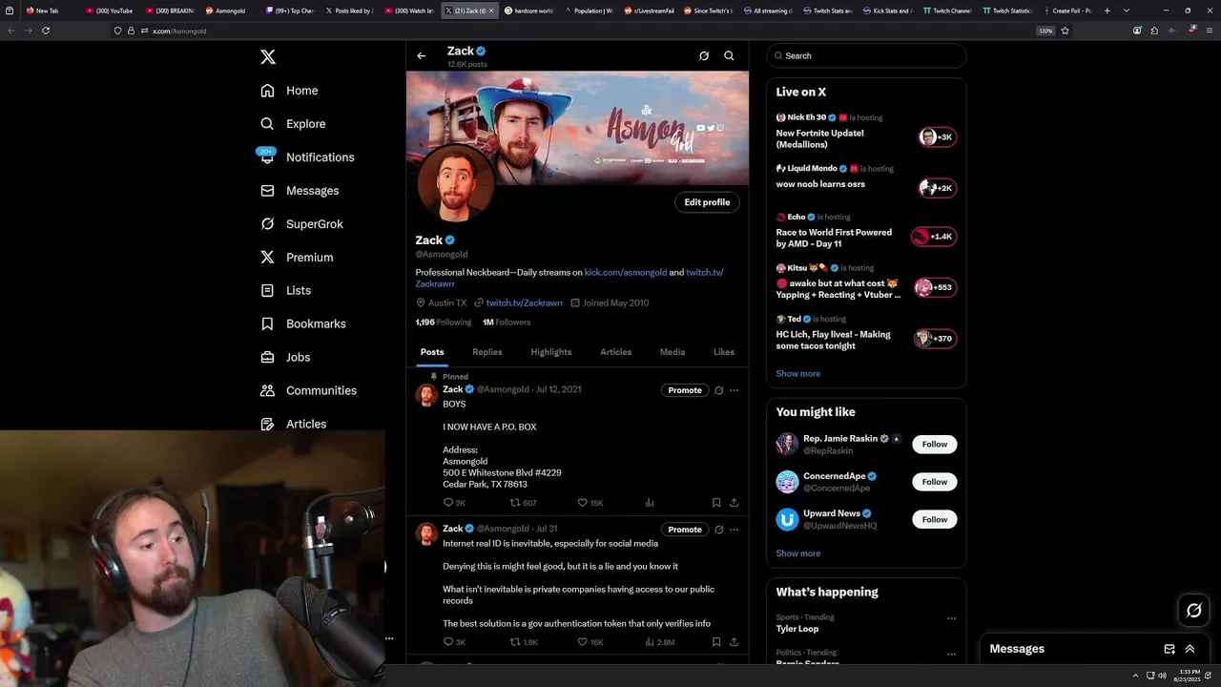This screenshot has height=687, width=1221.
Task: Share the Internet real ID post
Action: point(734,642)
